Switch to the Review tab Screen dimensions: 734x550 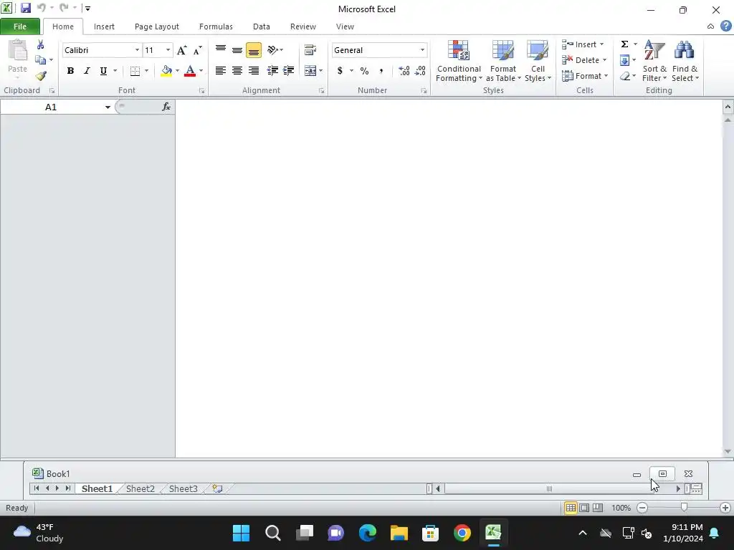(x=303, y=26)
